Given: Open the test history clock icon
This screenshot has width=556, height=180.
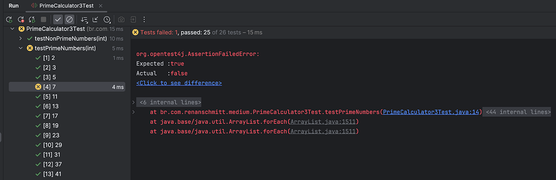Looking at the screenshot, I should (107, 19).
